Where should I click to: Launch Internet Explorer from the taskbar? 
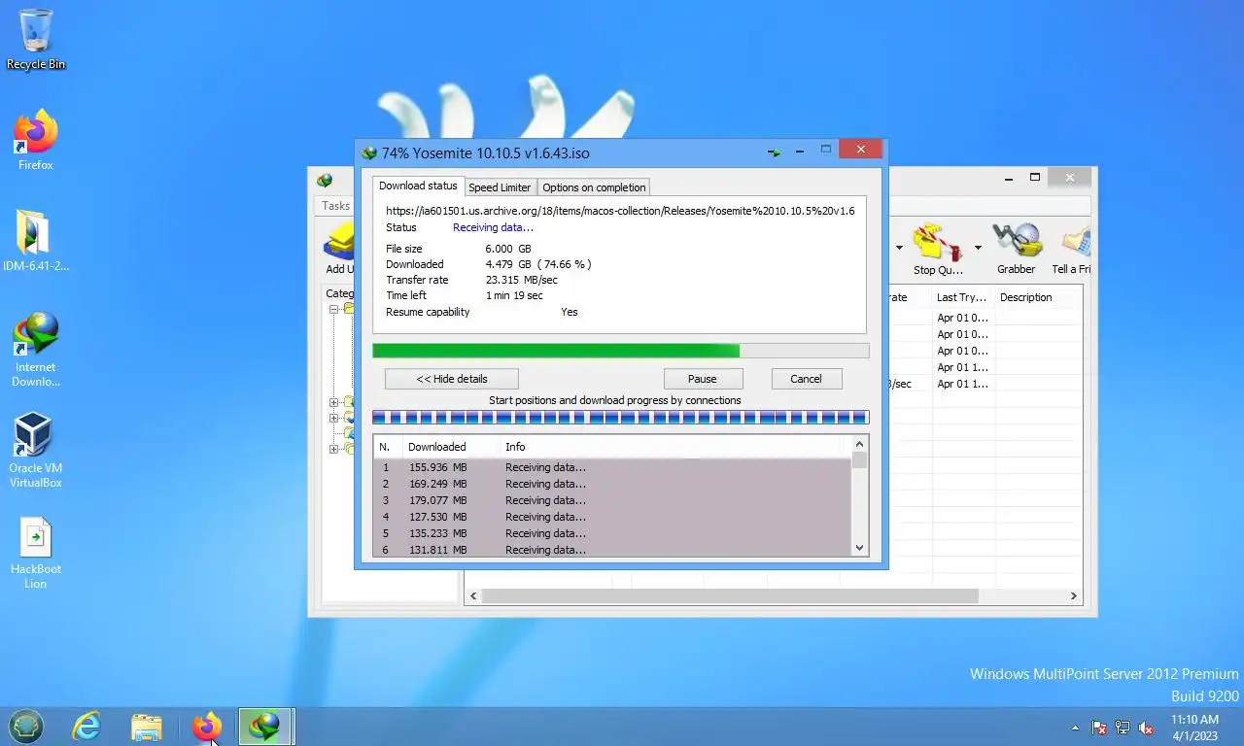(87, 727)
